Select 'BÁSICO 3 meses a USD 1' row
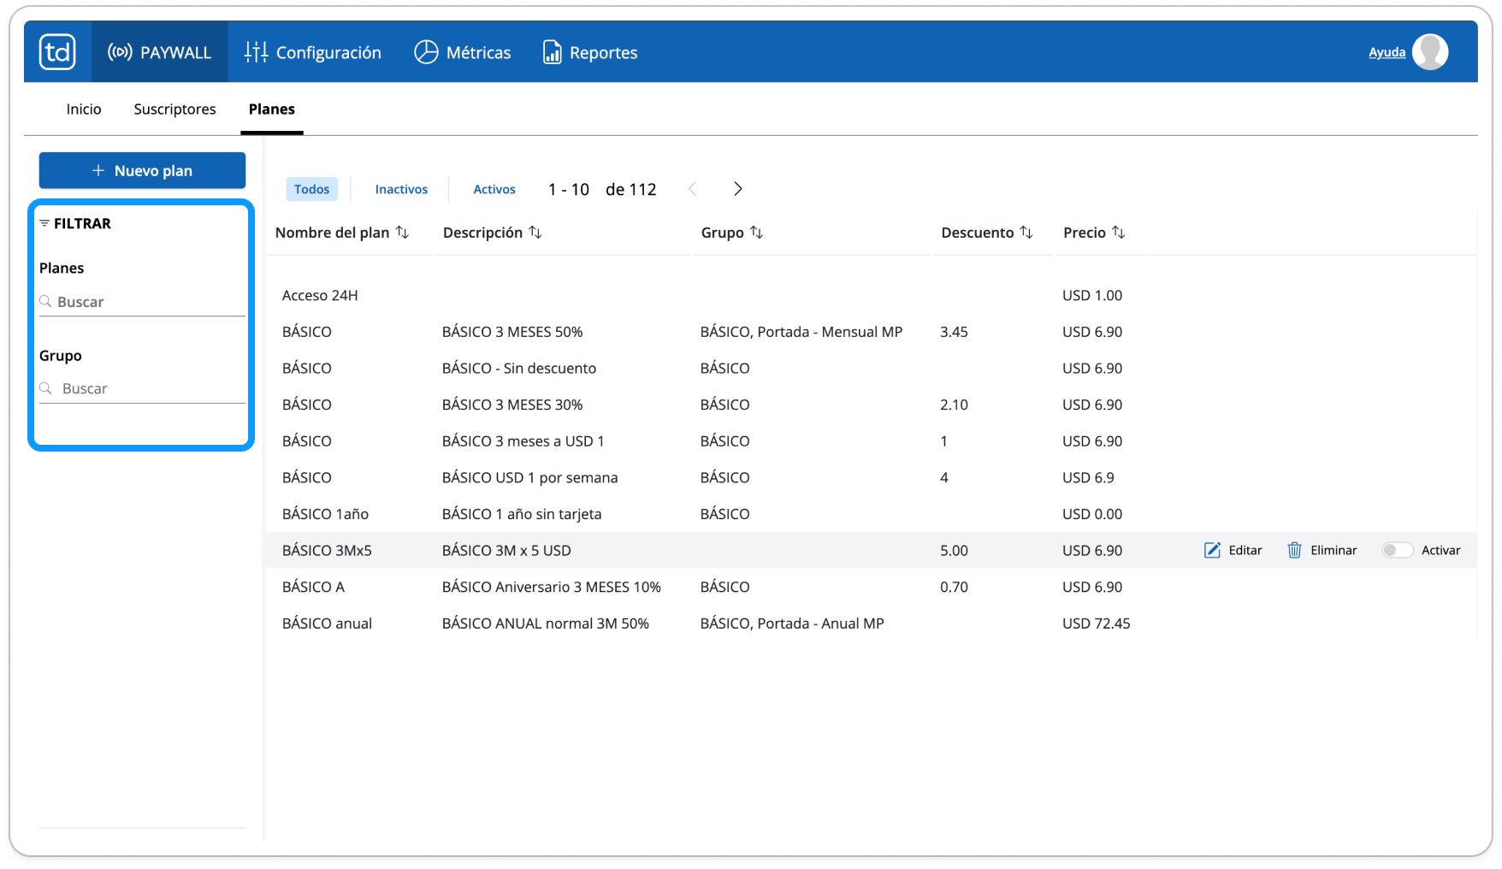 (x=871, y=441)
